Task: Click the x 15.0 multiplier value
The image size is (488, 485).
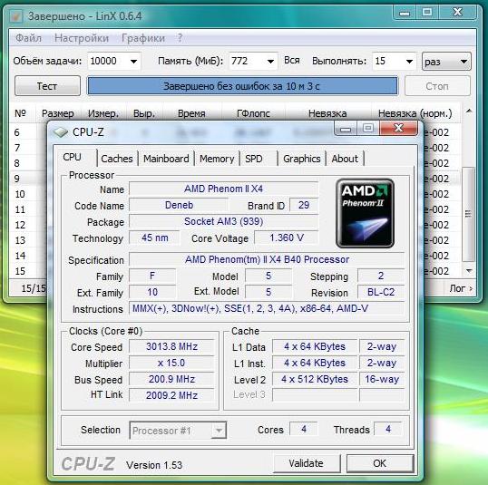Action: click(171, 363)
